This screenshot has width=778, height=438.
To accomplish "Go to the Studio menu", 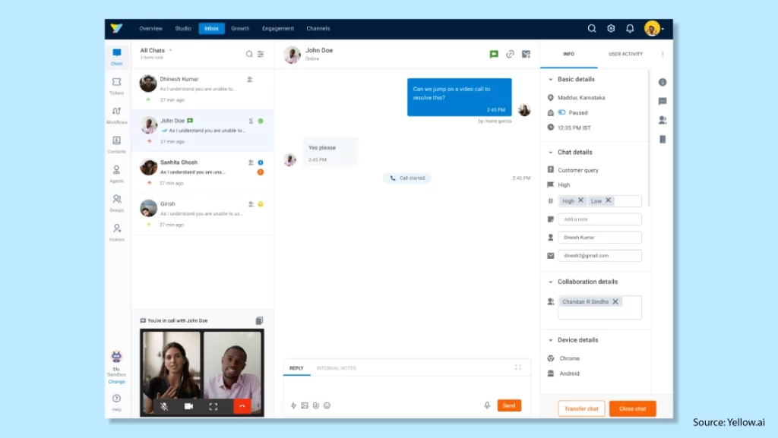I will (x=183, y=29).
